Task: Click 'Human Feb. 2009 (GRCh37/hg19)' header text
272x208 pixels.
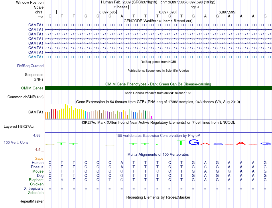Action: point(129,2)
